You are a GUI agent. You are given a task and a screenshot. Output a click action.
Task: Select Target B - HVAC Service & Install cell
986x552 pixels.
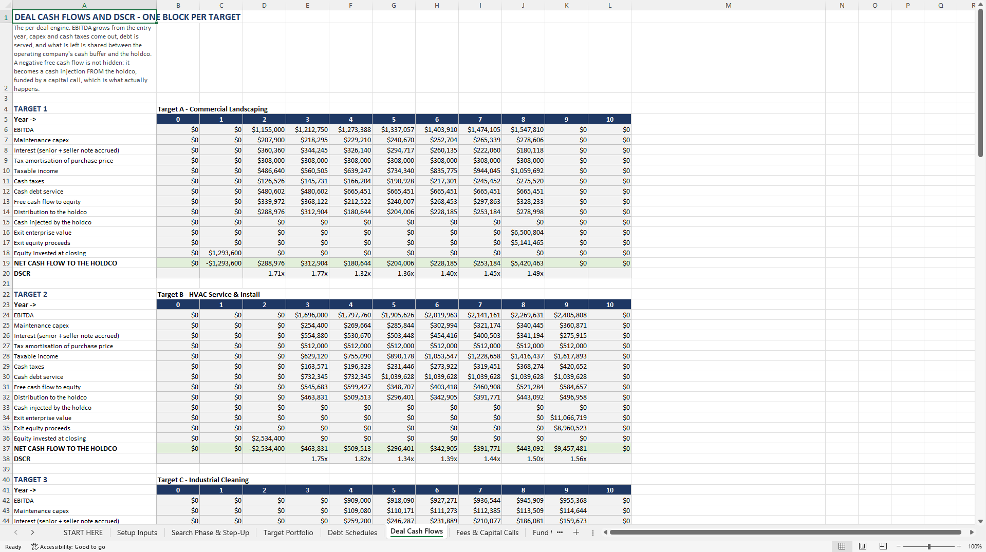point(209,294)
